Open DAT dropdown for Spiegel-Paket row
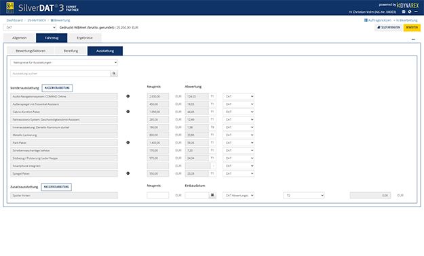This screenshot has height=256, width=424. (239, 173)
